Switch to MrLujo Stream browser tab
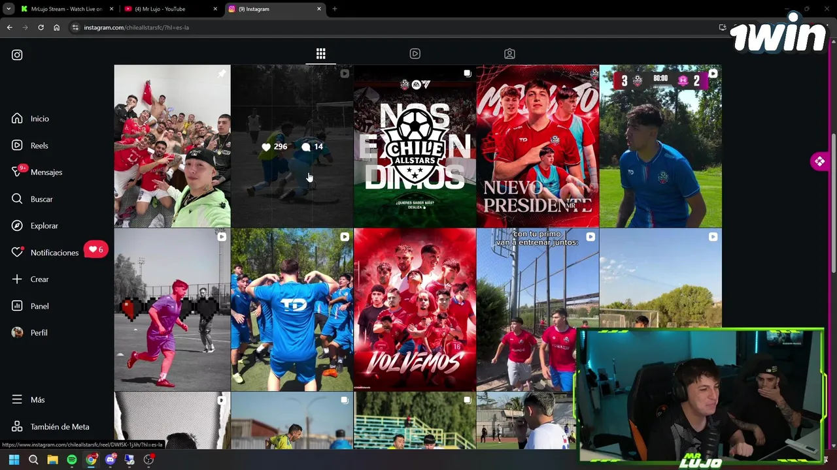The width and height of the screenshot is (837, 470). coord(65,9)
